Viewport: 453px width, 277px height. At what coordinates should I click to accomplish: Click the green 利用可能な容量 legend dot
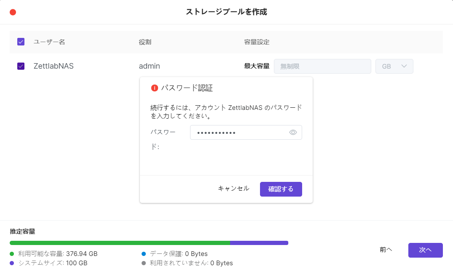click(12, 254)
